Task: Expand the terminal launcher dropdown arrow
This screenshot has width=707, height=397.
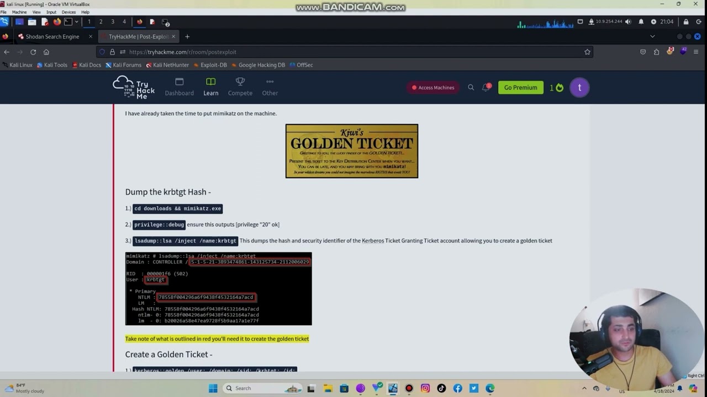Action: click(x=77, y=22)
